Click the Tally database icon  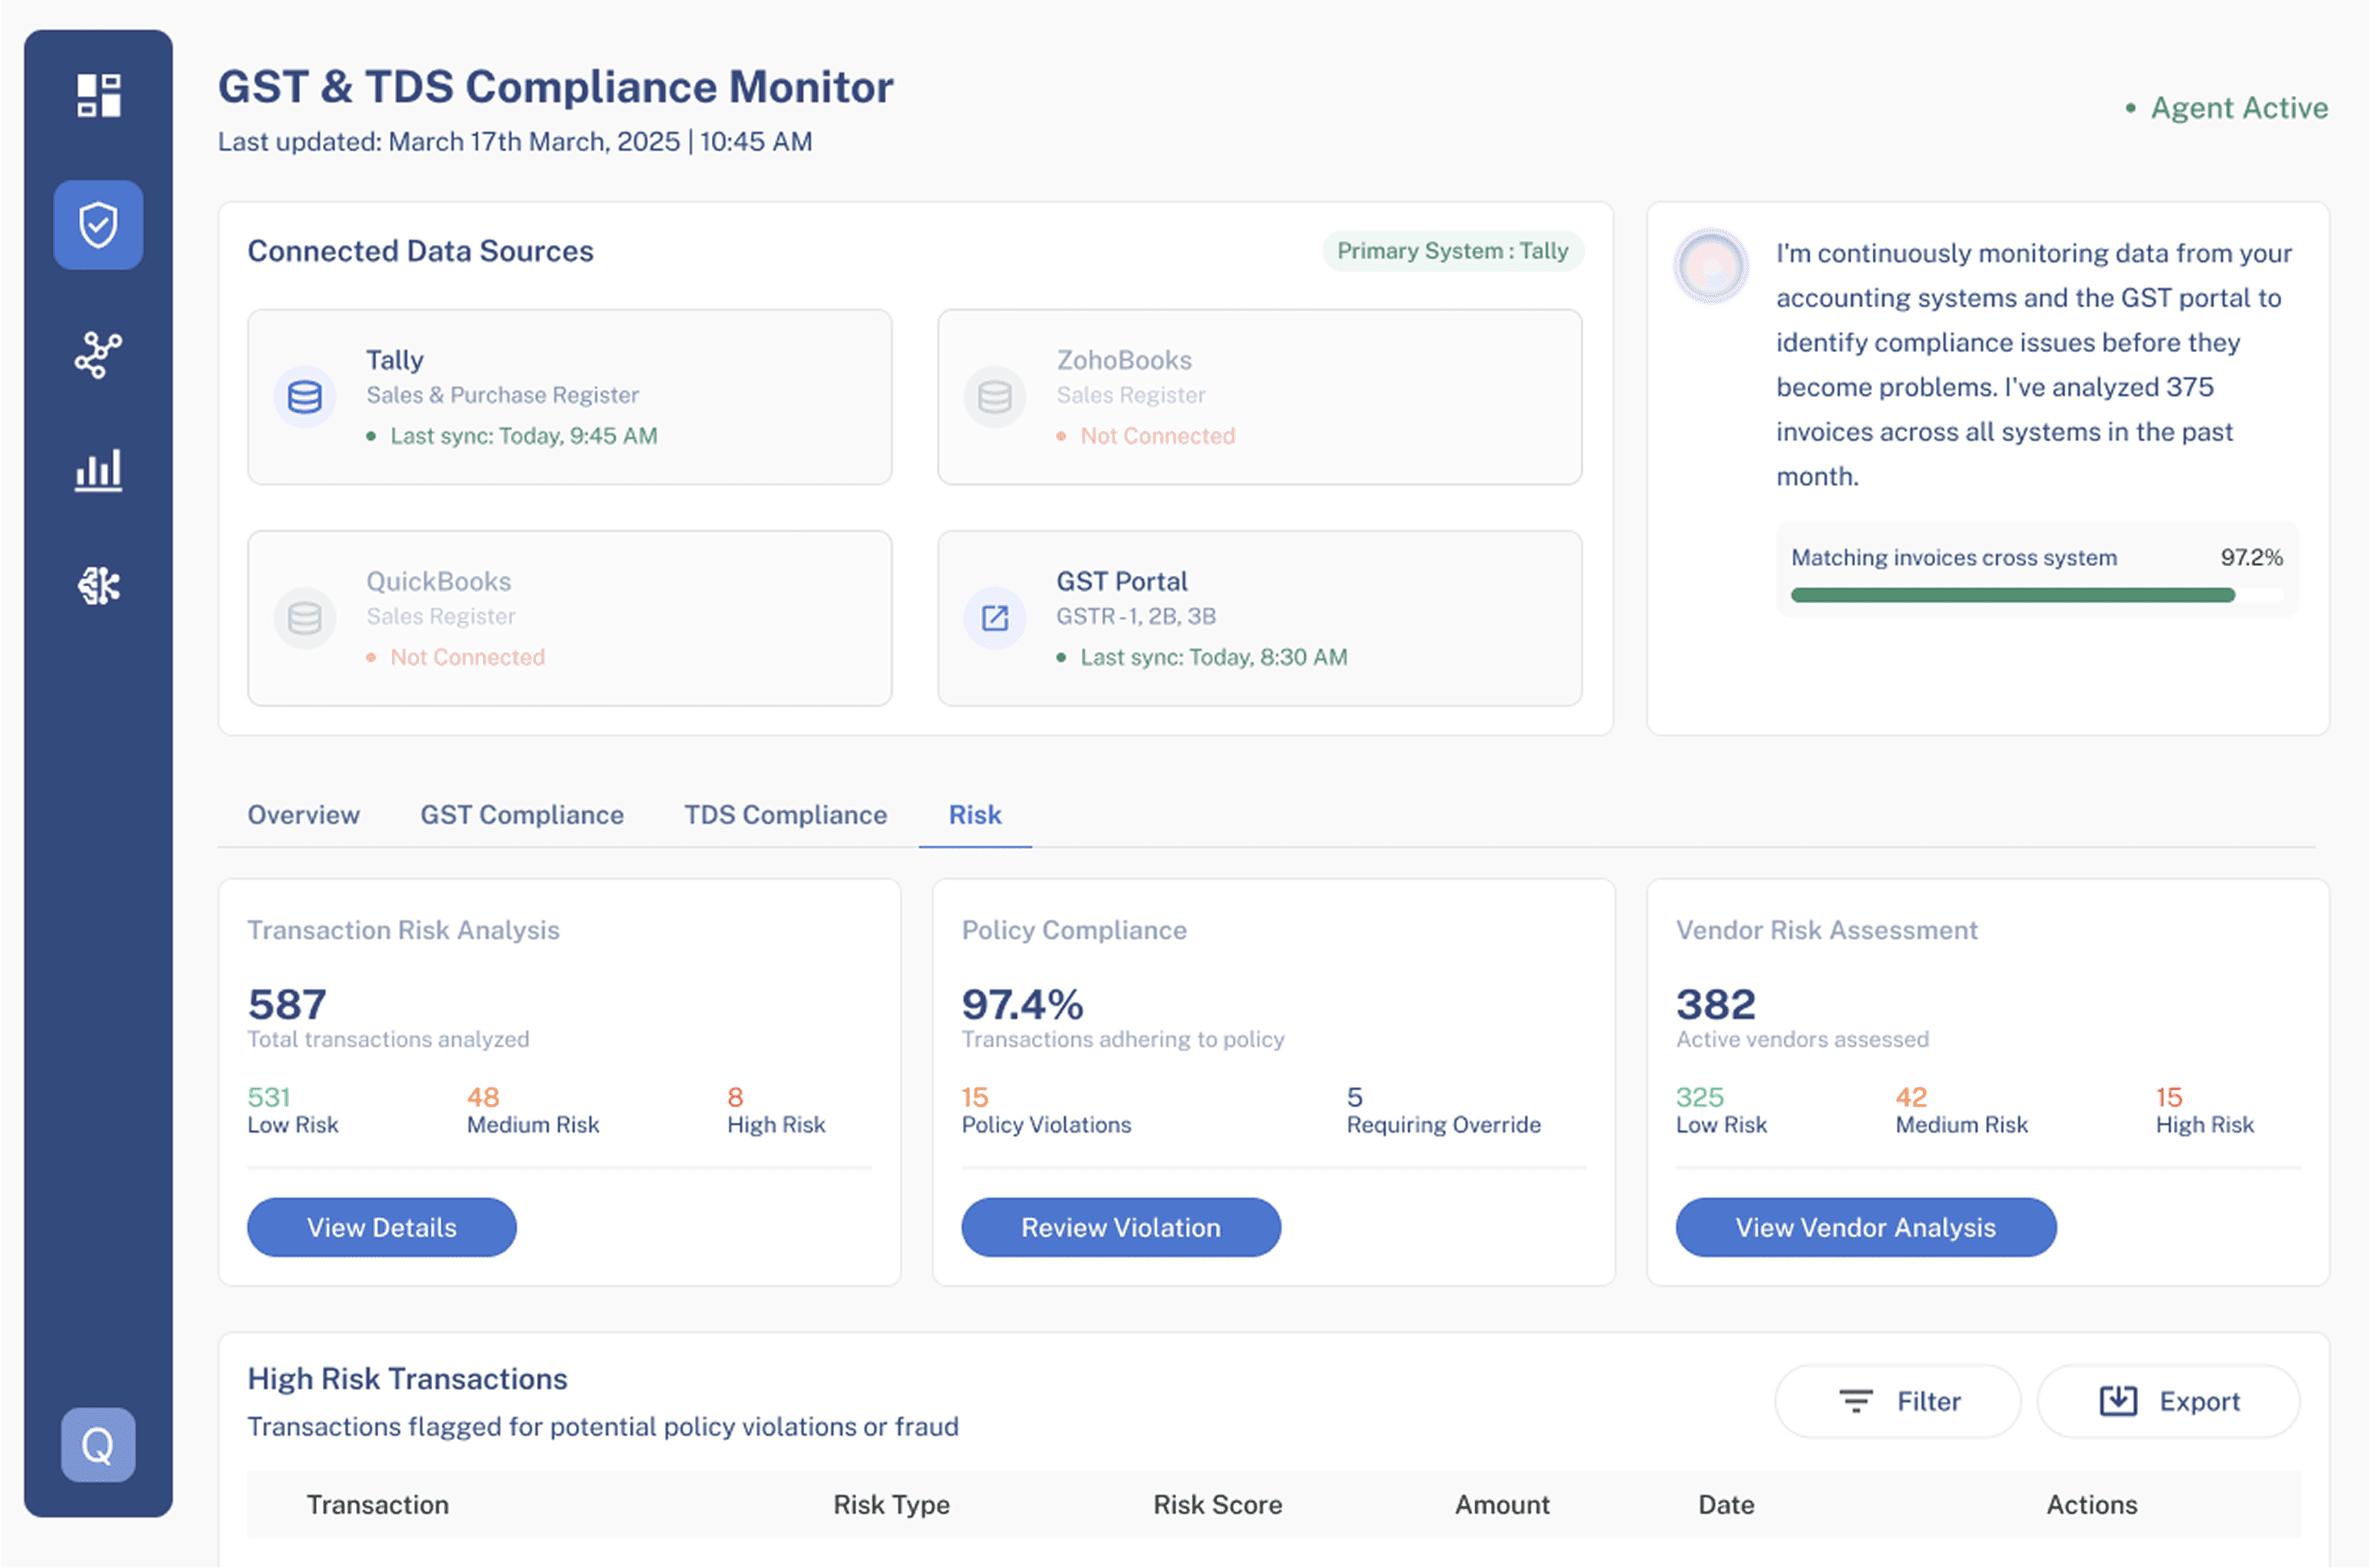[304, 397]
